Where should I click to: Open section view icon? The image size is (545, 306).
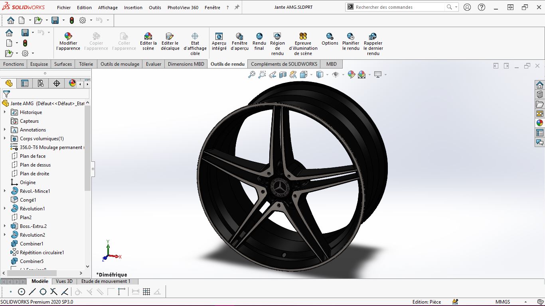[x=283, y=75]
